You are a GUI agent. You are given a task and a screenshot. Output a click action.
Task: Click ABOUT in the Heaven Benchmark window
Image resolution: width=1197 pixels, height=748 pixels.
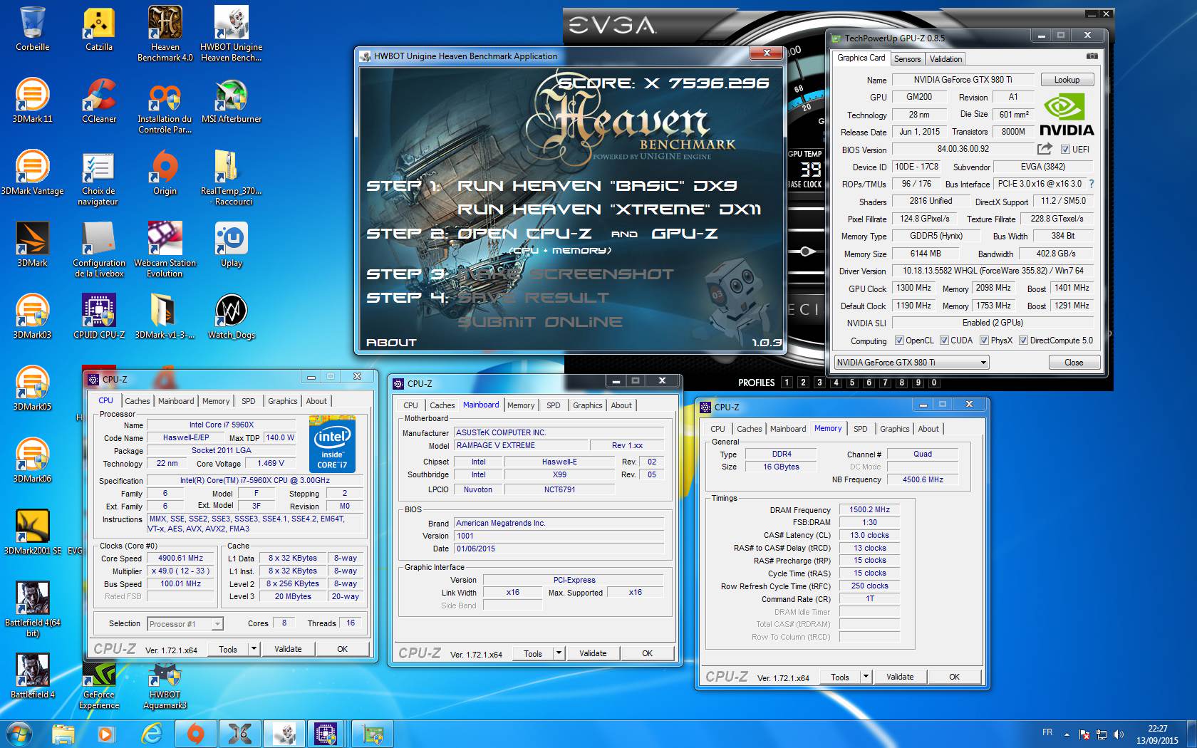(x=391, y=343)
